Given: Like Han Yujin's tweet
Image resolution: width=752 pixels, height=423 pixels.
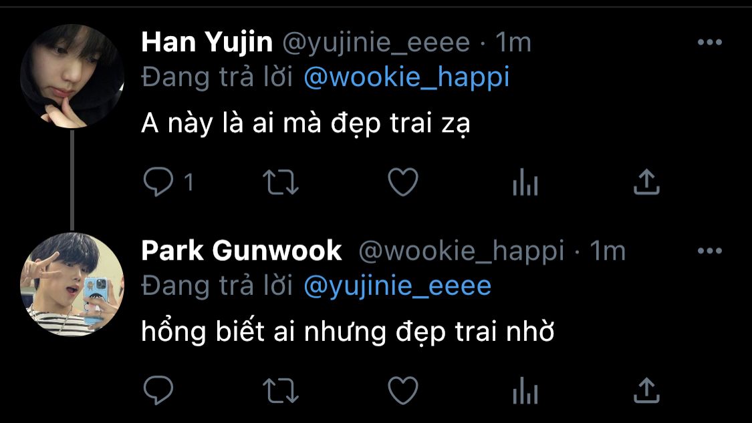Looking at the screenshot, I should pyautogui.click(x=403, y=182).
